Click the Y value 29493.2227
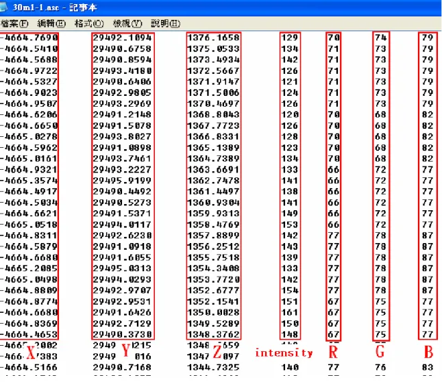 [123, 170]
